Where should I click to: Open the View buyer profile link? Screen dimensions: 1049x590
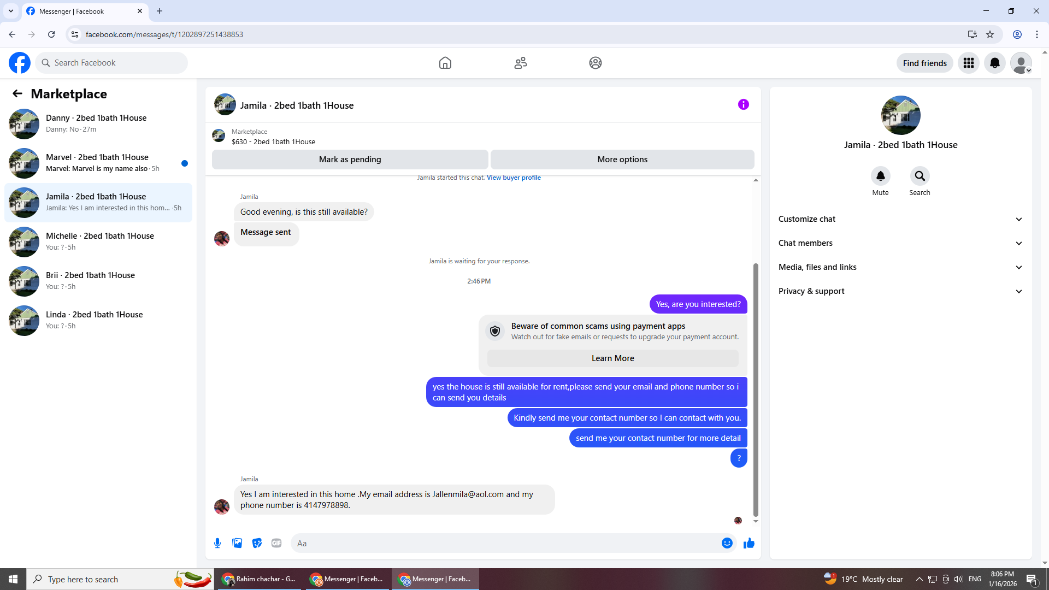tap(514, 178)
